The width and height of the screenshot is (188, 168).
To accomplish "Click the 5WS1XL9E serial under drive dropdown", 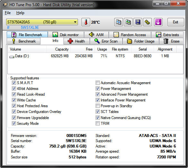I will pos(30,28).
